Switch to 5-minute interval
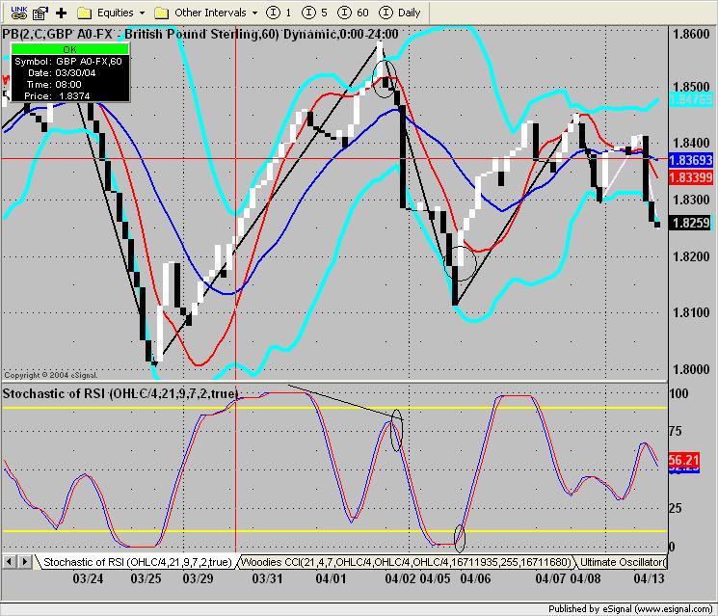The image size is (718, 616). pos(315,13)
